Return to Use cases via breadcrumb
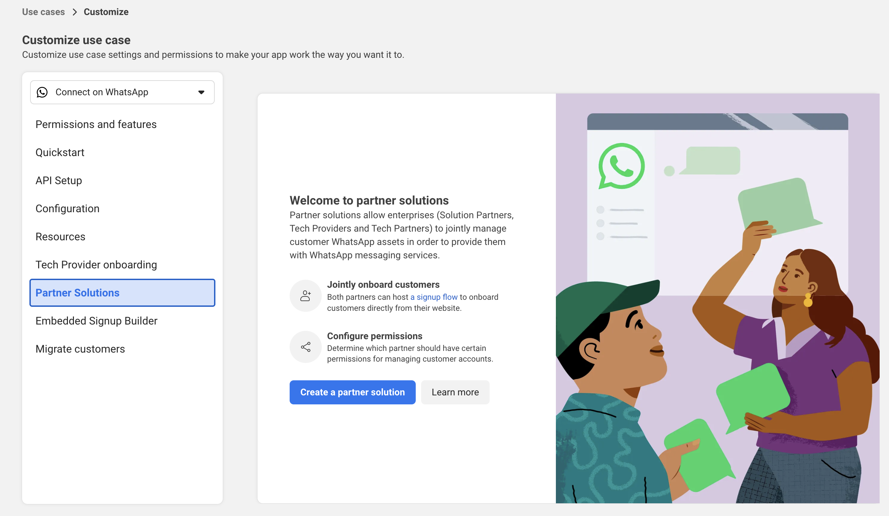 coord(43,12)
